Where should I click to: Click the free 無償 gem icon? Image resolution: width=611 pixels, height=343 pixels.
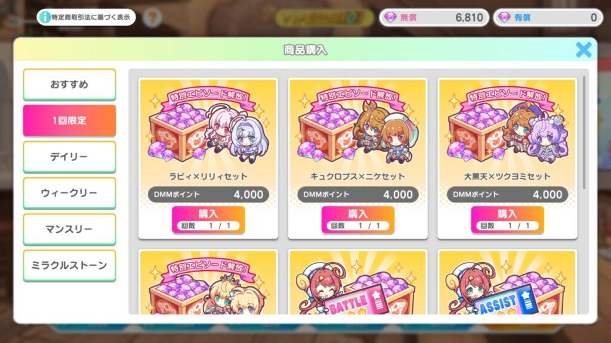click(390, 17)
